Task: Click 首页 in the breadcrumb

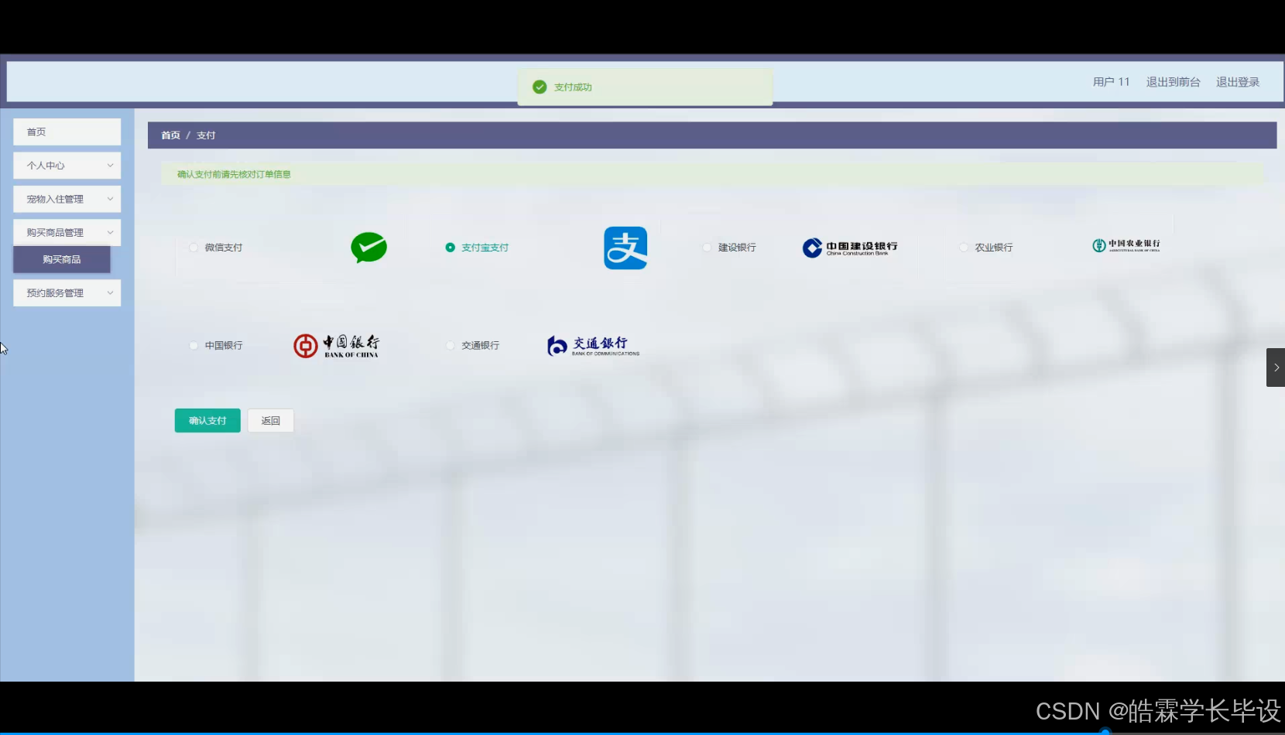Action: [x=170, y=135]
